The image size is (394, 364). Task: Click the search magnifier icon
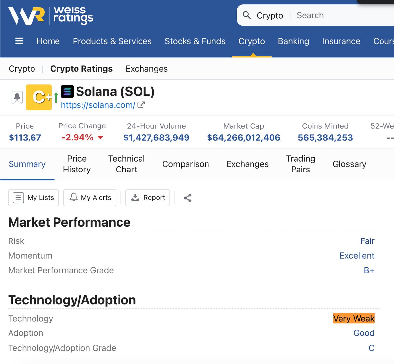[x=247, y=15]
